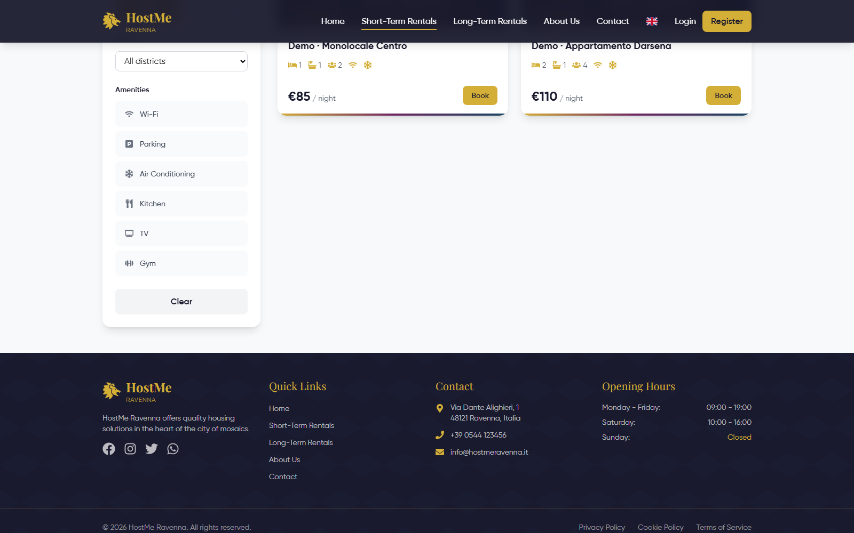Open Terms of Service footer link
Viewport: 854px width, 533px height.
click(724, 527)
